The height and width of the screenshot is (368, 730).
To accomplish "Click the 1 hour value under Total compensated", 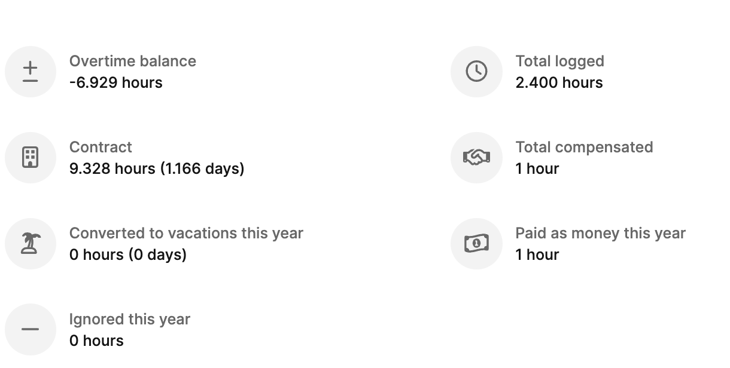I will pyautogui.click(x=537, y=169).
